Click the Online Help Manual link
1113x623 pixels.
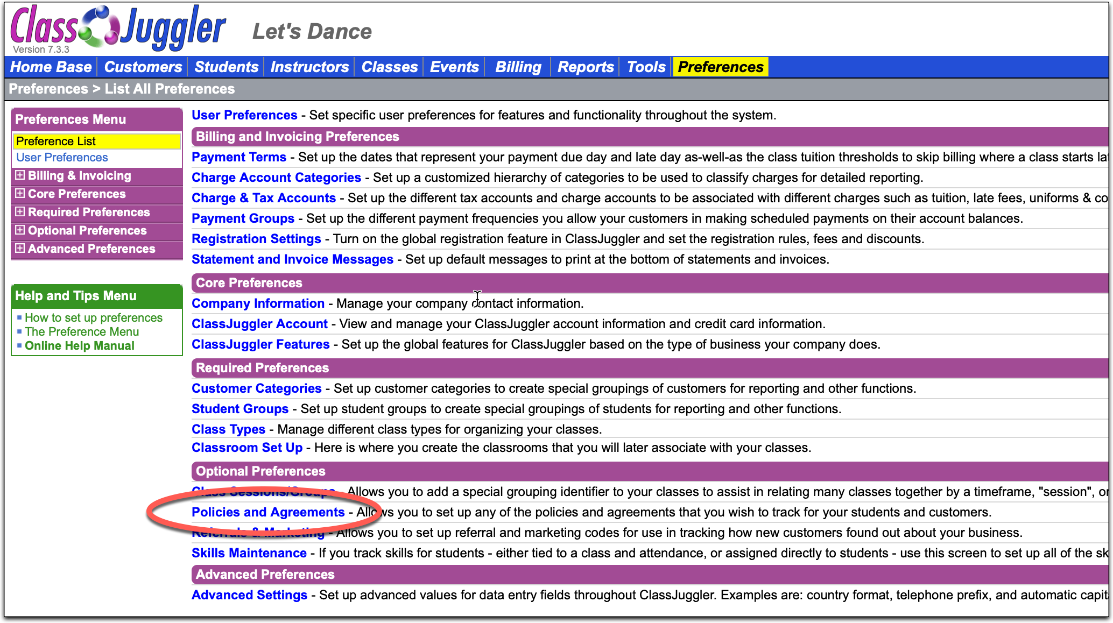click(80, 346)
